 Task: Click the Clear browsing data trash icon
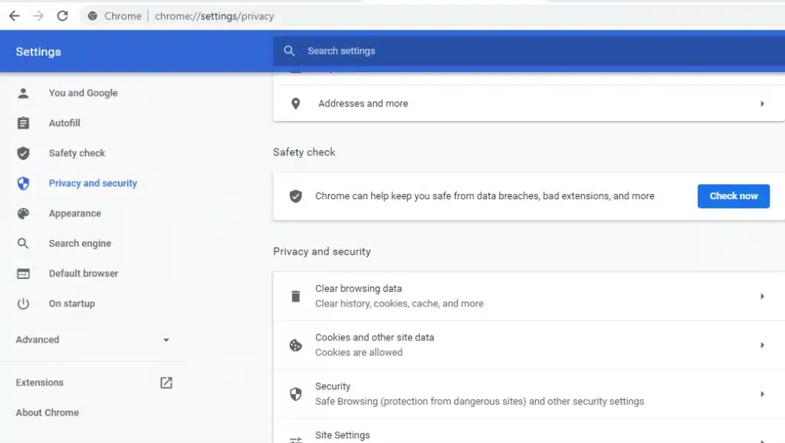coord(296,296)
